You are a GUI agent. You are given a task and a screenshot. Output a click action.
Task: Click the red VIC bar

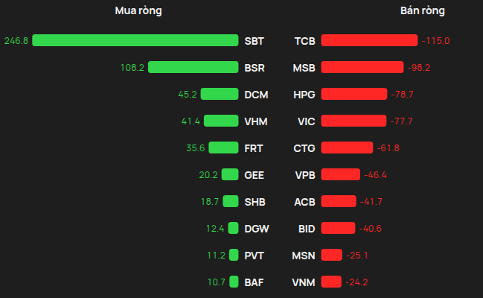tap(354, 121)
